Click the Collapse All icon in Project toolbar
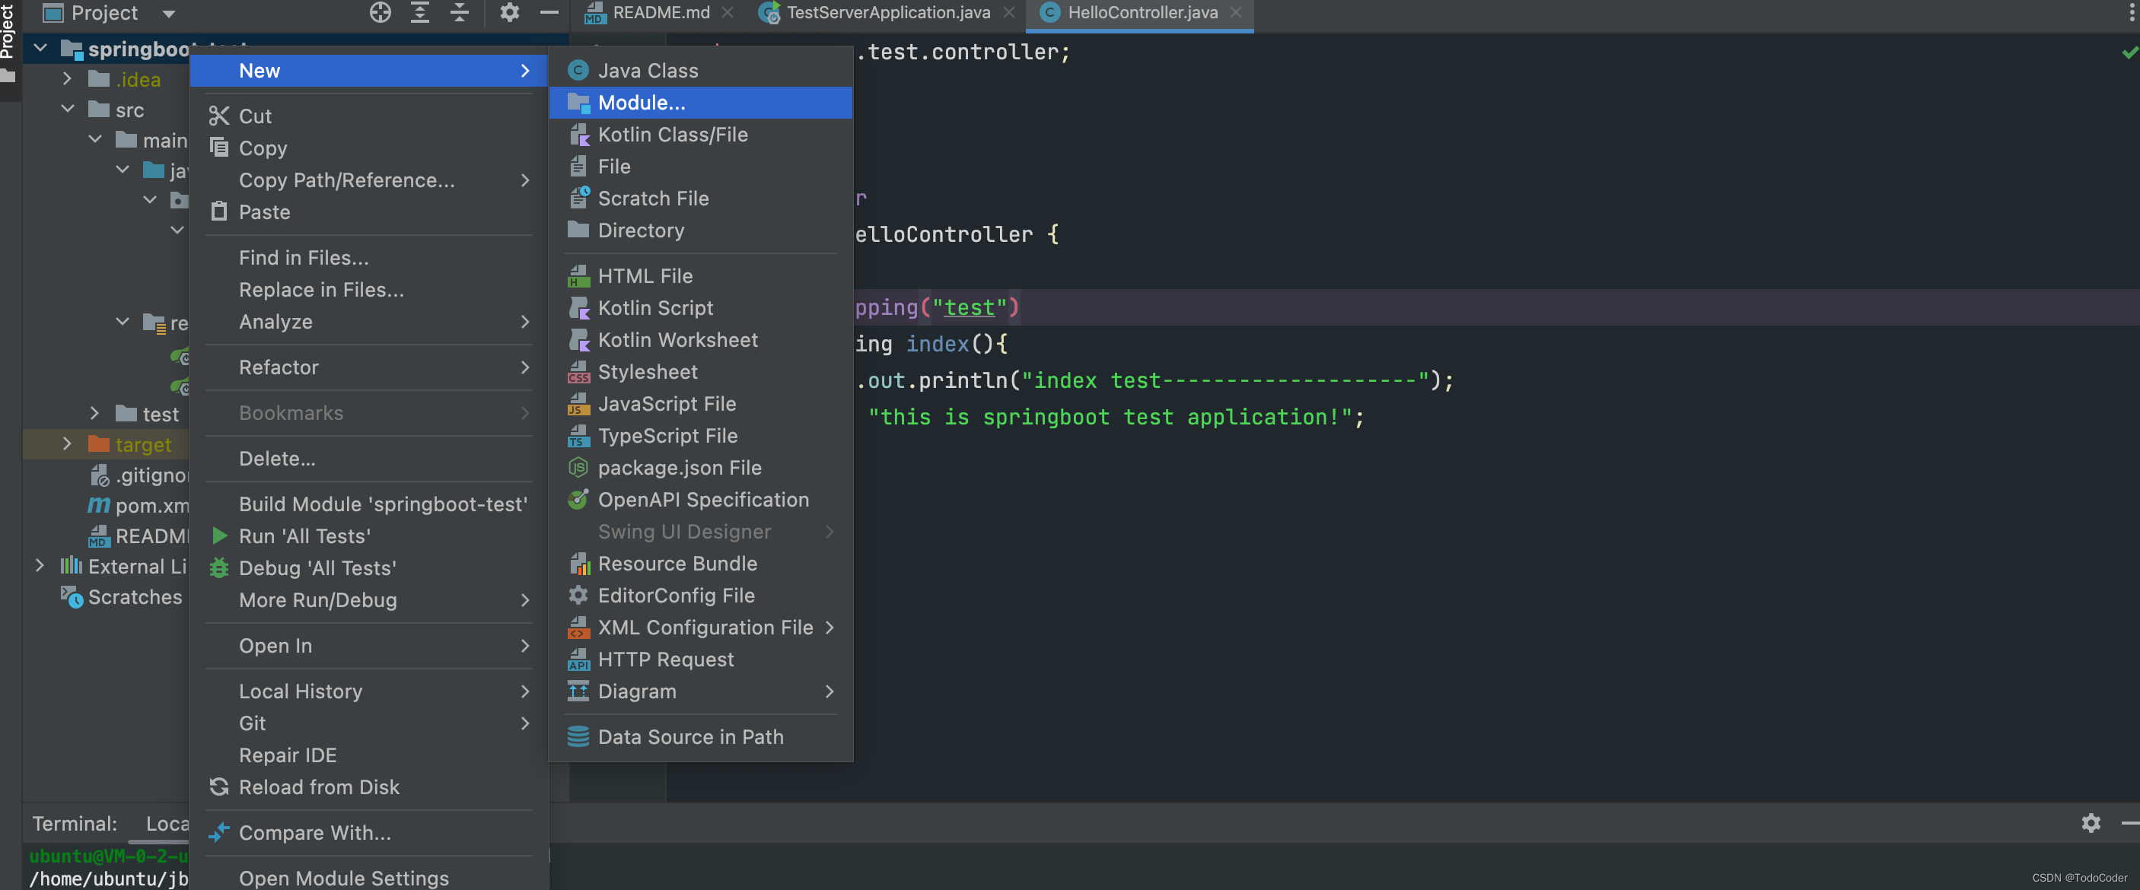 click(460, 12)
